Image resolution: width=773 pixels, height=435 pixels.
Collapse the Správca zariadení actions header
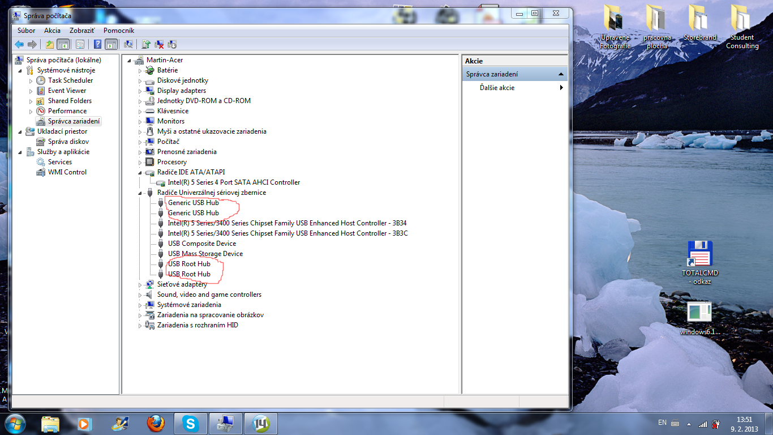561,74
